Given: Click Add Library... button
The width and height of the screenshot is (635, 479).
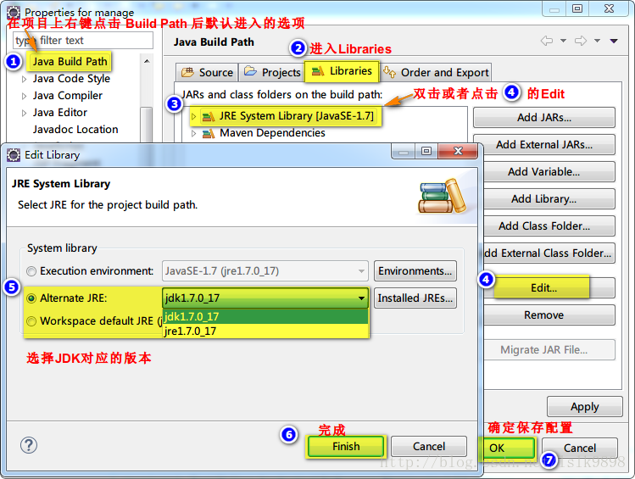Looking at the screenshot, I should pyautogui.click(x=549, y=199).
